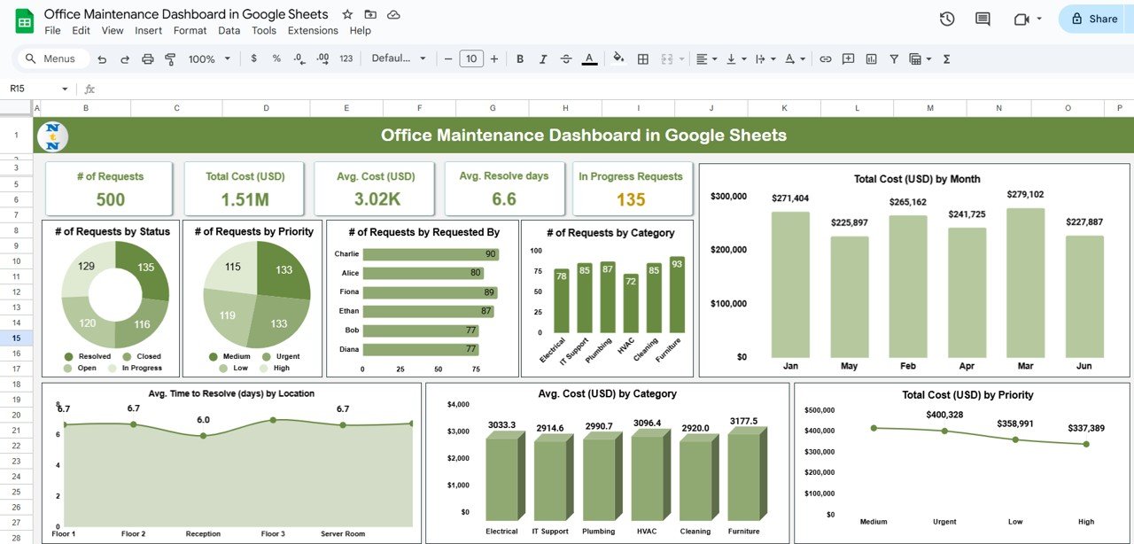Apply bold formatting from the toolbar
The height and width of the screenshot is (544, 1134).
point(520,58)
